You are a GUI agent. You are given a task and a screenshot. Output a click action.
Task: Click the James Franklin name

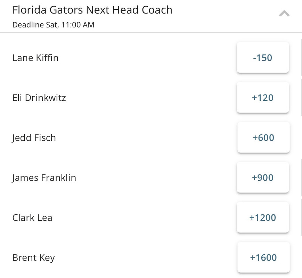tap(44, 178)
